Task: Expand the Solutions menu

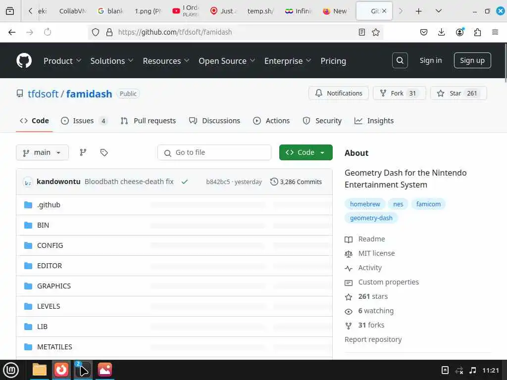Action: click(111, 61)
